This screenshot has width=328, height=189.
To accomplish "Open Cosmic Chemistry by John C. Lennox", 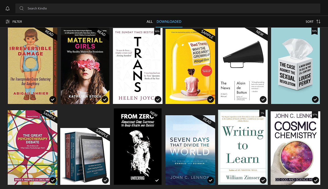I will (x=295, y=148).
